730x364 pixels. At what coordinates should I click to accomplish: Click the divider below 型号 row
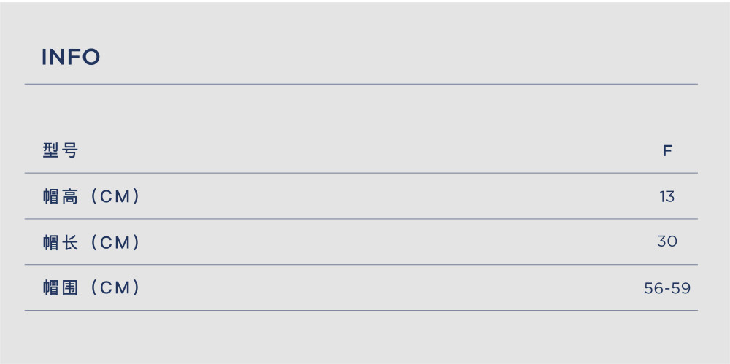[361, 173]
